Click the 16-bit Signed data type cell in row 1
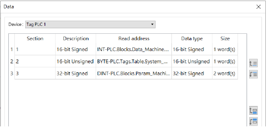This screenshot has height=128, width=267. [x=192, y=49]
